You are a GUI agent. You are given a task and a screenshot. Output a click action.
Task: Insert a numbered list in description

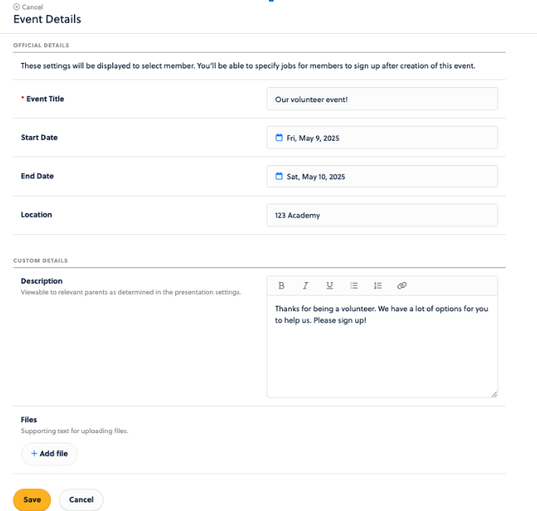(x=377, y=285)
